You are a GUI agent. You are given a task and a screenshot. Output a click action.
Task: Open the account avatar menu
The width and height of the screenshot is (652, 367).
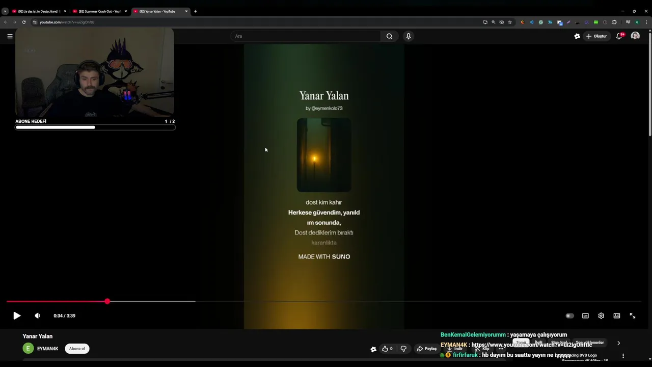(635, 36)
